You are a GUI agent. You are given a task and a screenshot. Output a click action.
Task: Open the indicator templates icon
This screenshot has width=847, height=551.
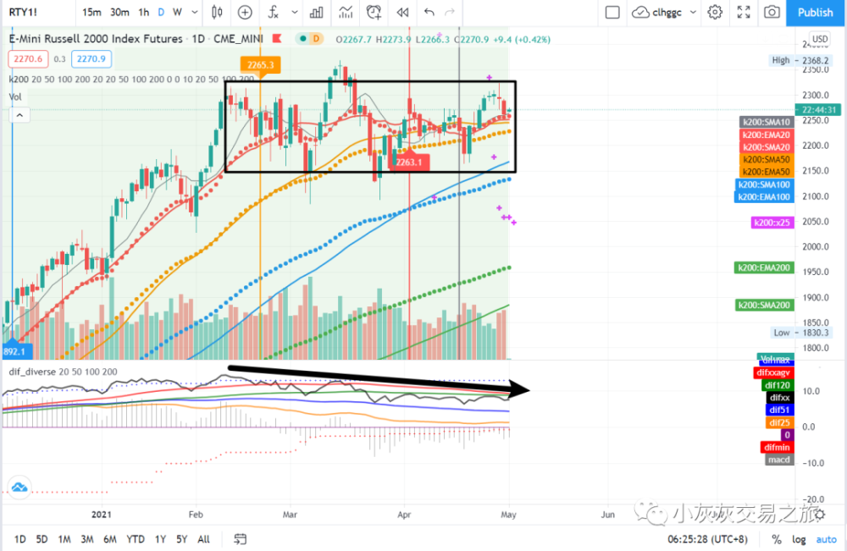[346, 12]
